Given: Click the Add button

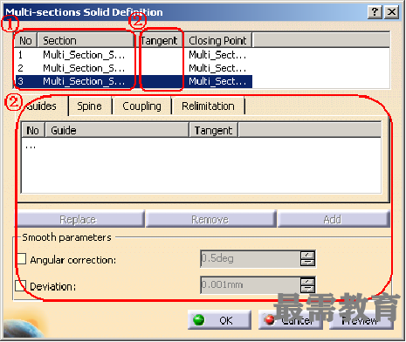Looking at the screenshot, I should pos(334,219).
